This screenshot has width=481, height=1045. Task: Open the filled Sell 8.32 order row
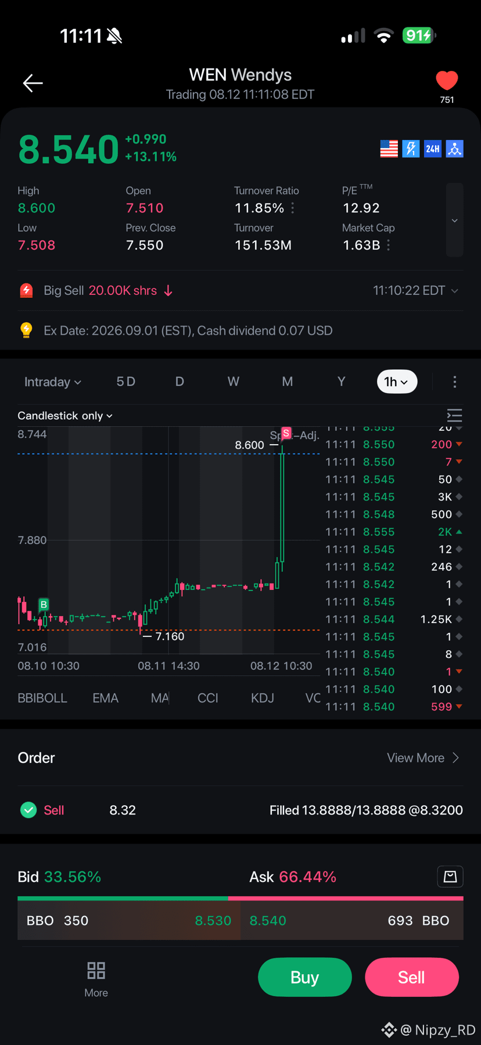pos(240,810)
